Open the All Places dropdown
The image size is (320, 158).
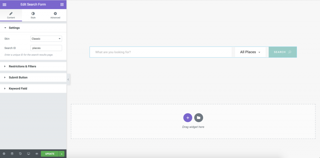250,52
